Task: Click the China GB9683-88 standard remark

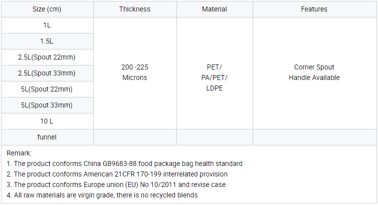Action: [x=124, y=163]
